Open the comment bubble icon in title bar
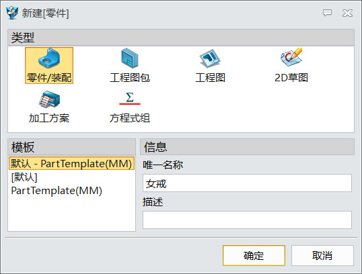The height and width of the screenshot is (274, 362). (x=327, y=13)
